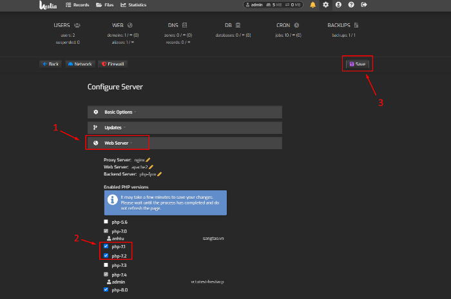
Task: Open the user account icon
Action: pyautogui.click(x=338, y=5)
